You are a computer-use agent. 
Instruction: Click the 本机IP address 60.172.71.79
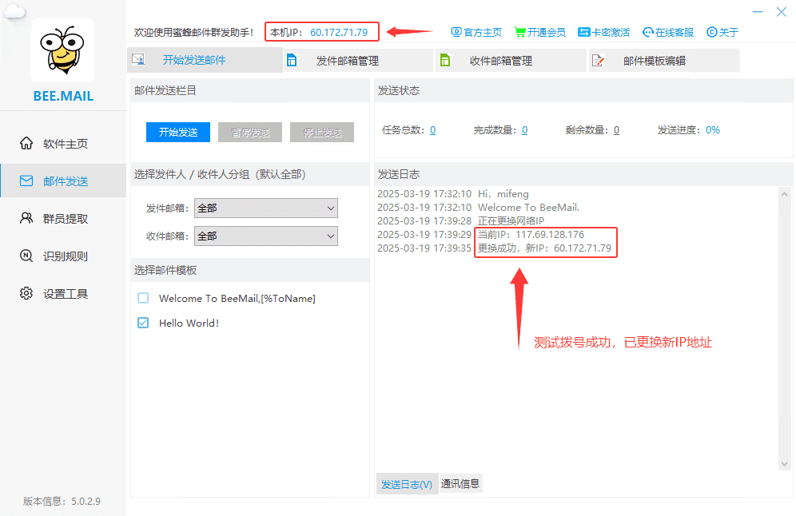pos(339,33)
